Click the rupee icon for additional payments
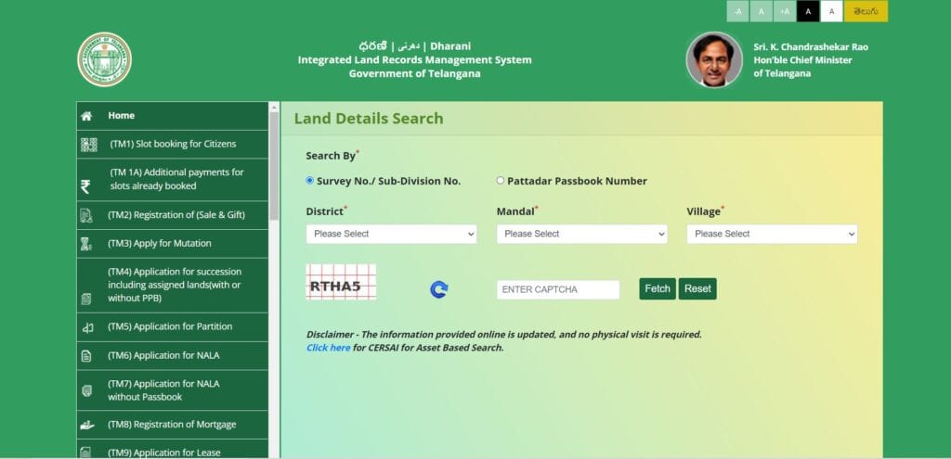This screenshot has width=951, height=459. click(x=85, y=186)
